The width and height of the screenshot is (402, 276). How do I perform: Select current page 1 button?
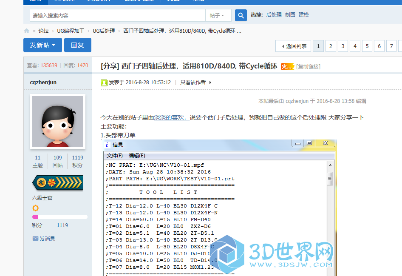(318, 46)
